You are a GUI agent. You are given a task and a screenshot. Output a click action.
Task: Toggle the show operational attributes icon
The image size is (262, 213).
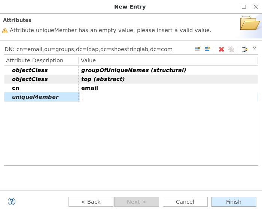point(245,49)
